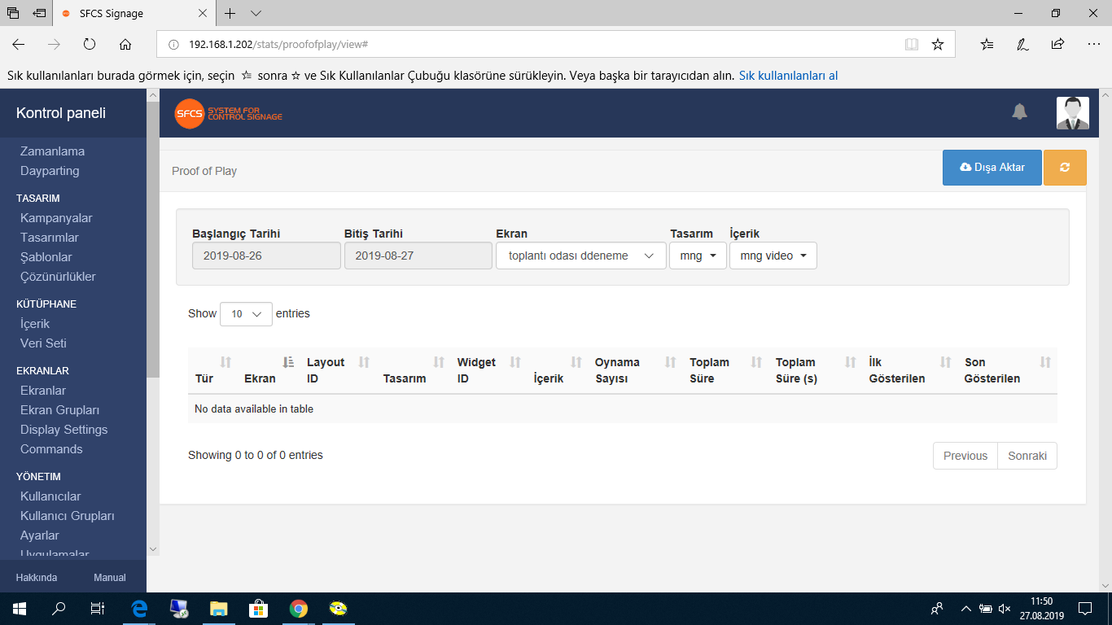Click the Bitiş Tarihi date field

pyautogui.click(x=418, y=256)
